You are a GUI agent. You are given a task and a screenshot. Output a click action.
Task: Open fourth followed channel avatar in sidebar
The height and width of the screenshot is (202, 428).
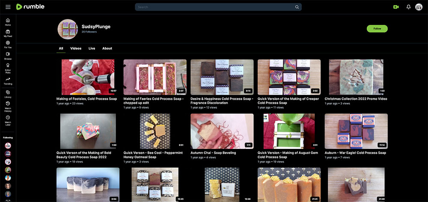8,170
